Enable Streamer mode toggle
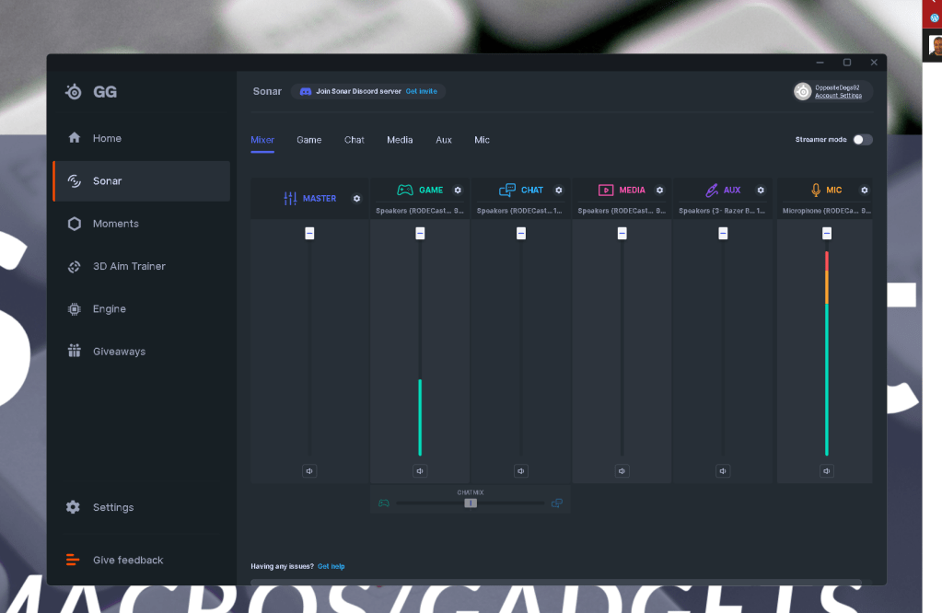The image size is (942, 613). click(x=863, y=139)
